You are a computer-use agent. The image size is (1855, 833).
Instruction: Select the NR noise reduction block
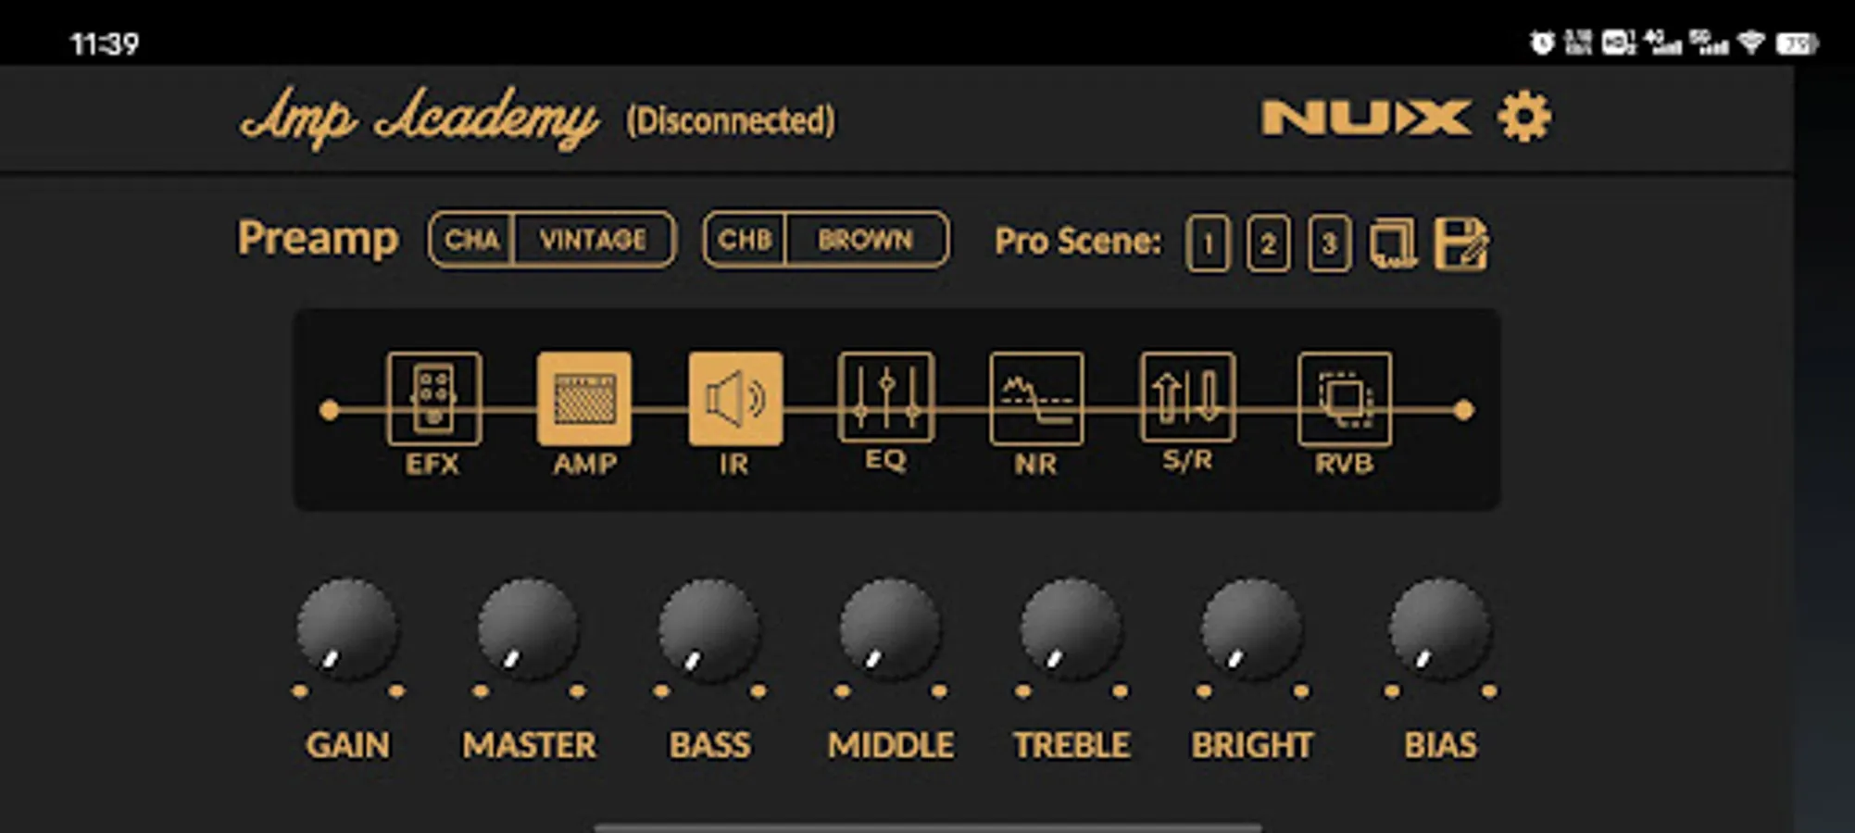(x=1036, y=399)
